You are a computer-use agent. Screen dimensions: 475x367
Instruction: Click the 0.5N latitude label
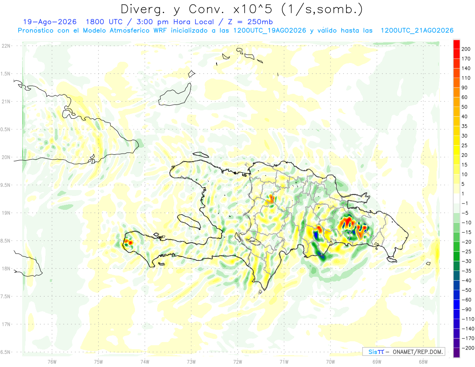[x=6, y=129]
